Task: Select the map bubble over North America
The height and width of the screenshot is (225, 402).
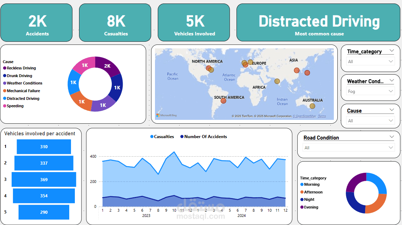Action: pyautogui.click(x=208, y=69)
